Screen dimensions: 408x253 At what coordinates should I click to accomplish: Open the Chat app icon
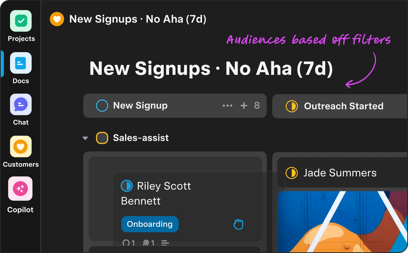coord(21,105)
